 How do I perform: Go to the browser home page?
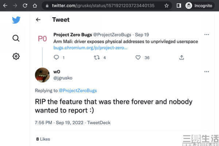click(x=35, y=5)
